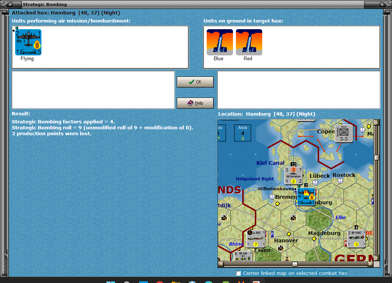Click the 'Helgoland Bight' map label
This screenshot has width=392, height=283.
click(255, 178)
